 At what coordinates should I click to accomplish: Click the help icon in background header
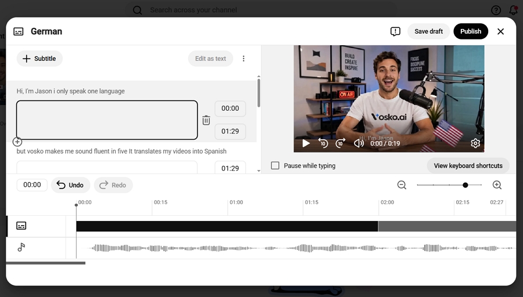(x=496, y=10)
